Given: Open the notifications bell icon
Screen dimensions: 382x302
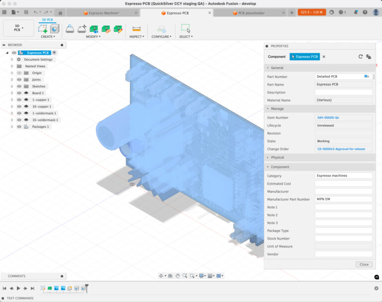Looking at the screenshot, I should click(x=356, y=12).
